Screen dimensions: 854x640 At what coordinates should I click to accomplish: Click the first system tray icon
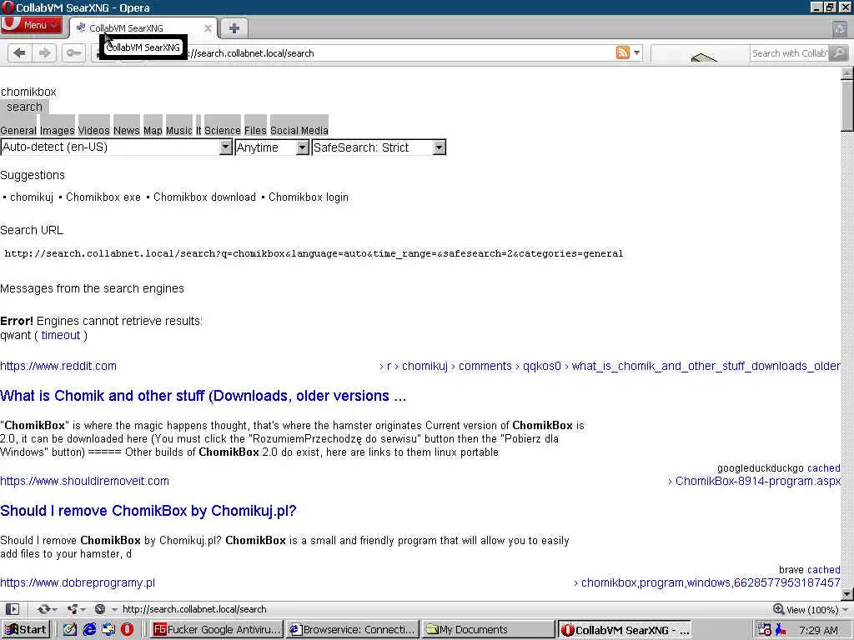click(x=764, y=630)
